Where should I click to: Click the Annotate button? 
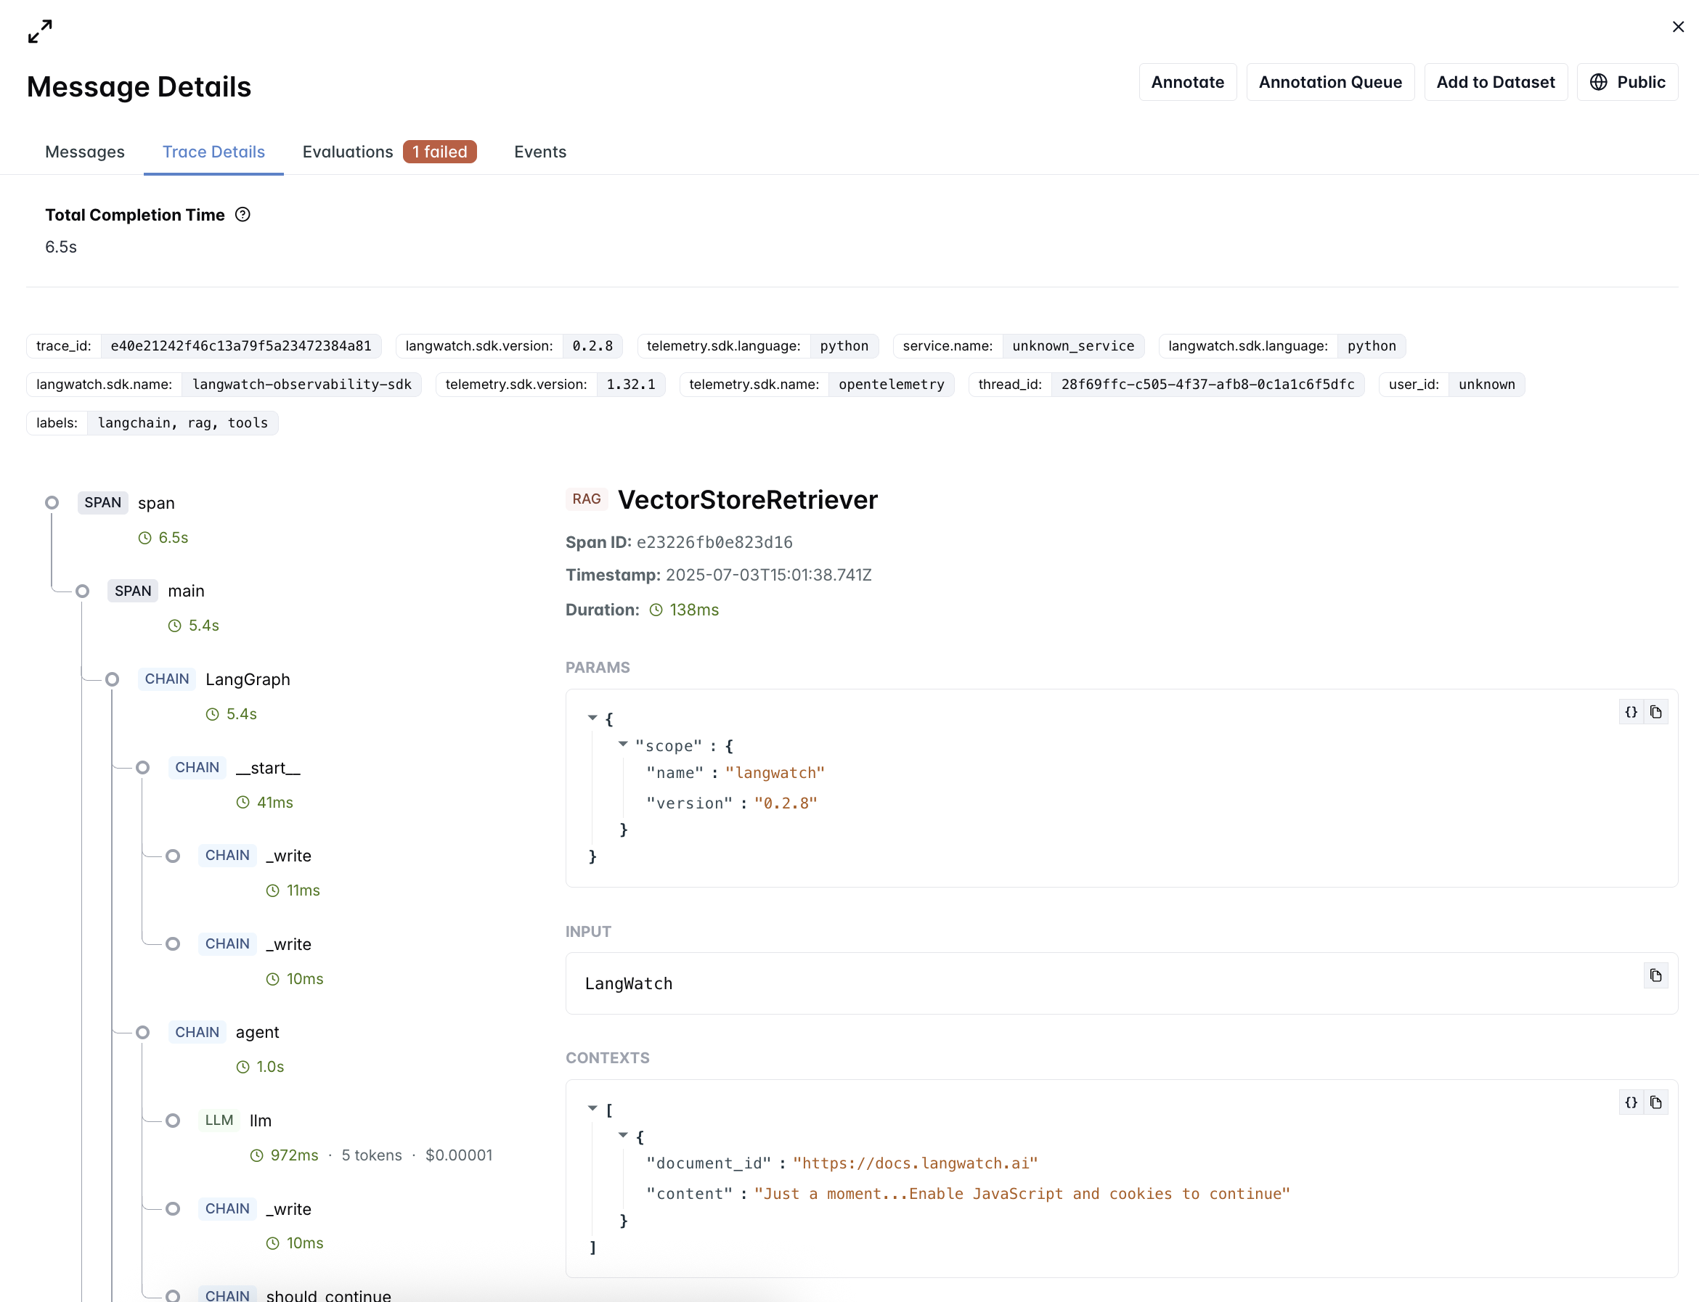[x=1186, y=82]
